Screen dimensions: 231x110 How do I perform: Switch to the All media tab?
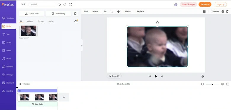pyautogui.click(x=21, y=22)
